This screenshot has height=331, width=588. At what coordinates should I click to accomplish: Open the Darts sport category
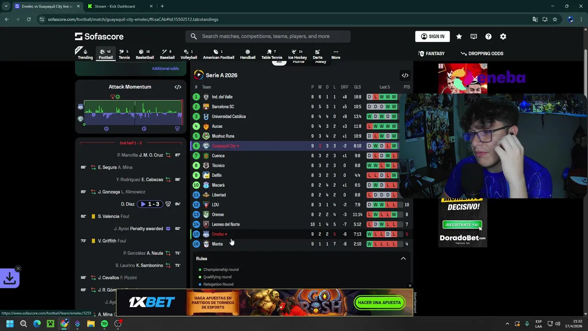tap(317, 54)
